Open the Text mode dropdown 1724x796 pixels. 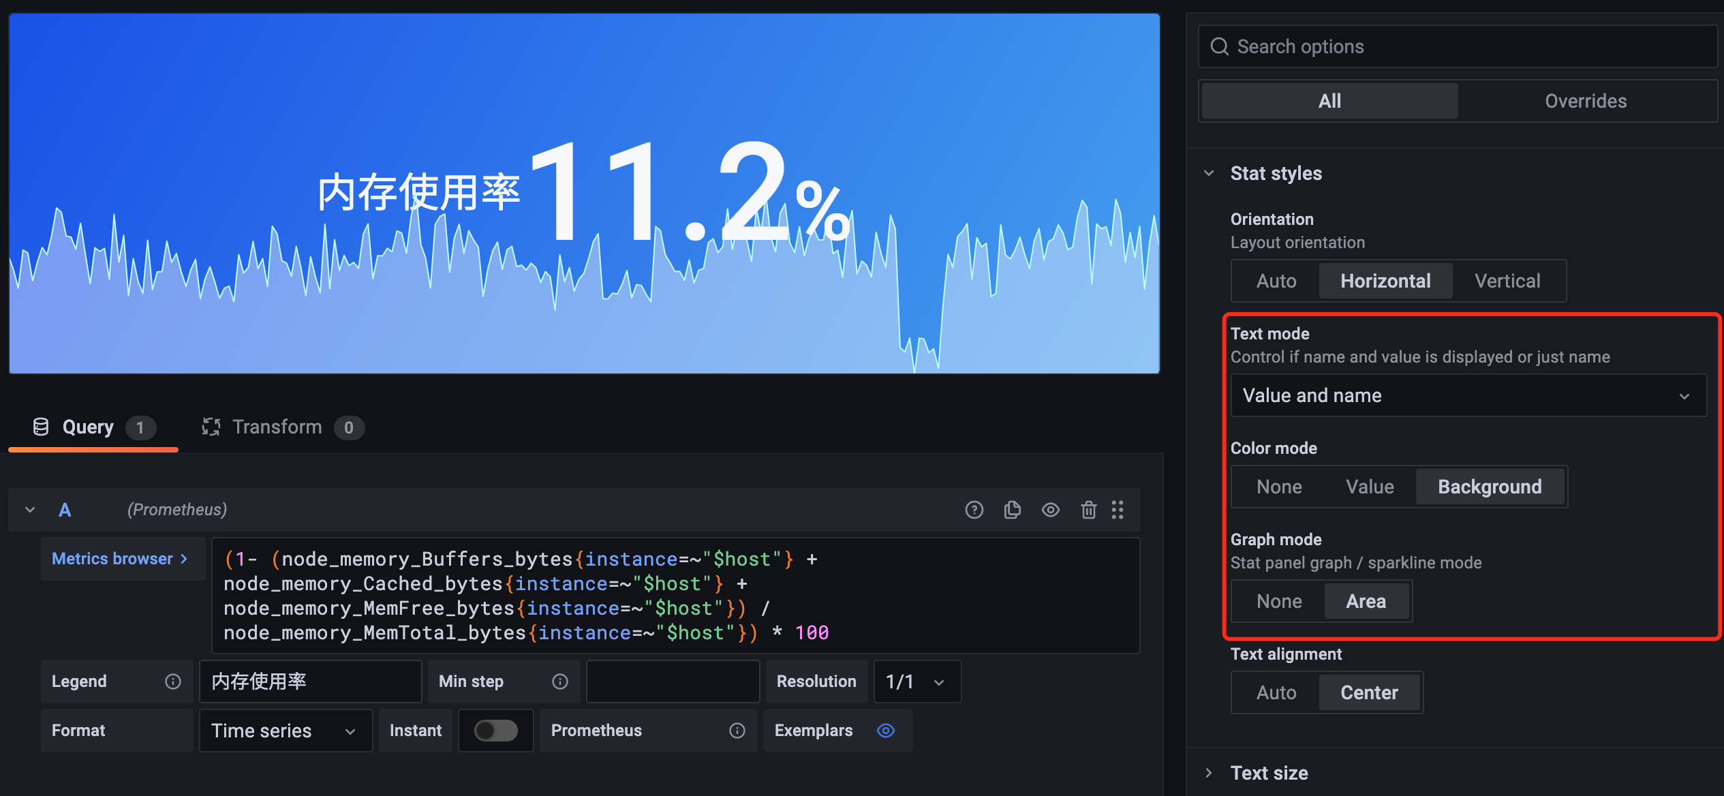[x=1468, y=396]
